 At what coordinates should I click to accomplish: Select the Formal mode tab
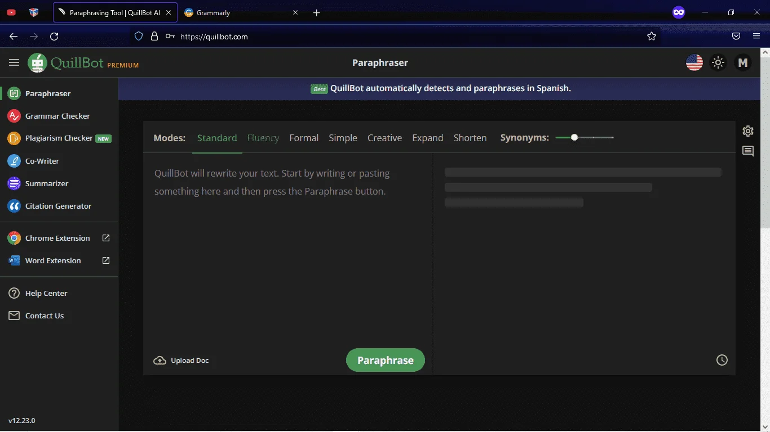tap(304, 138)
